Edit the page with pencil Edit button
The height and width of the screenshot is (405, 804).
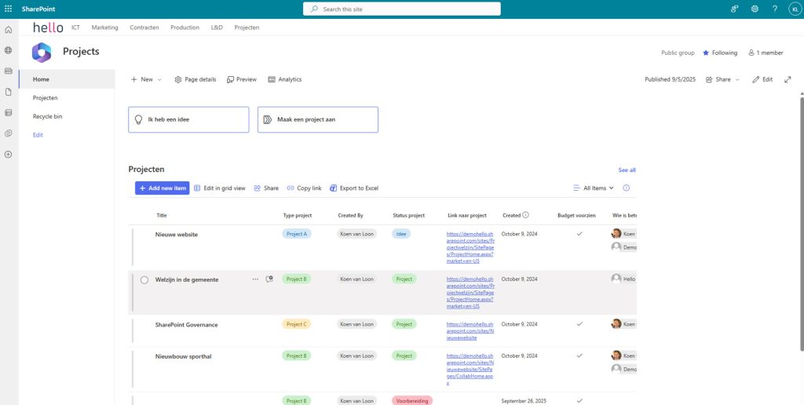(x=762, y=79)
